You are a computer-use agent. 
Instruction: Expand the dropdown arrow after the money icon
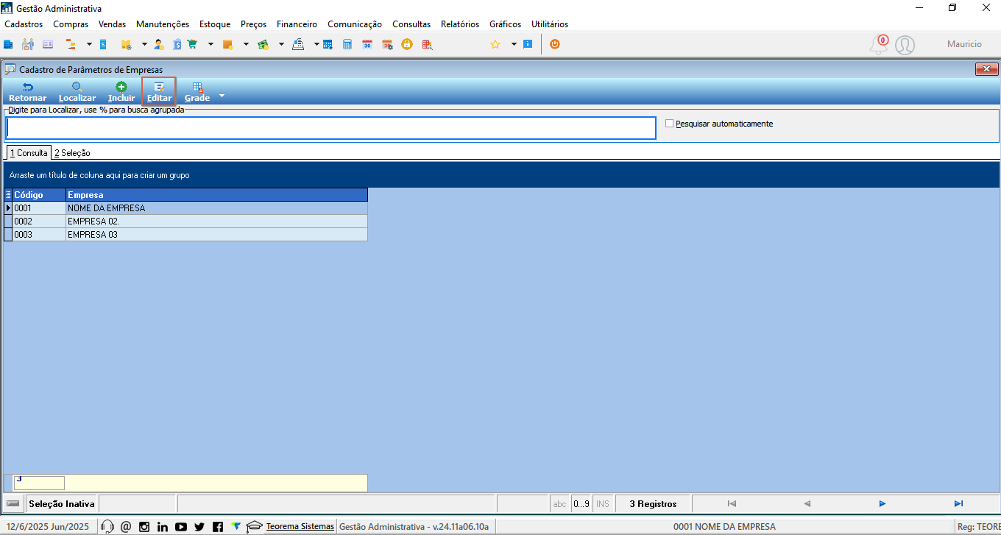(x=281, y=44)
